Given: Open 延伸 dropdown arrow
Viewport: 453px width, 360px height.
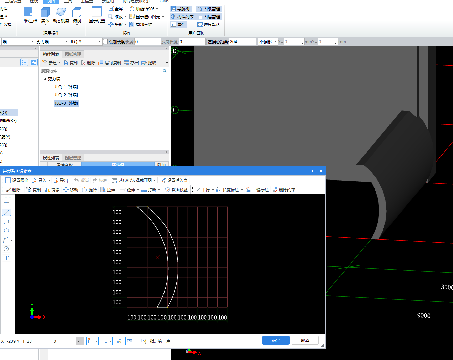Looking at the screenshot, I should click(138, 190).
